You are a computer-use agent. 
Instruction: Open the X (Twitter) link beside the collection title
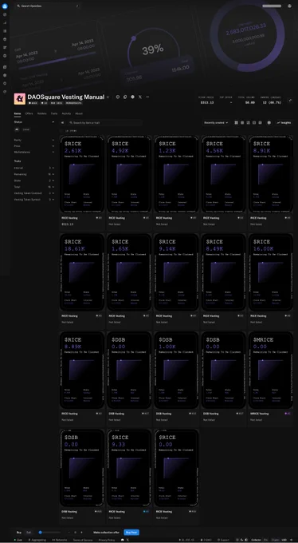tap(140, 97)
